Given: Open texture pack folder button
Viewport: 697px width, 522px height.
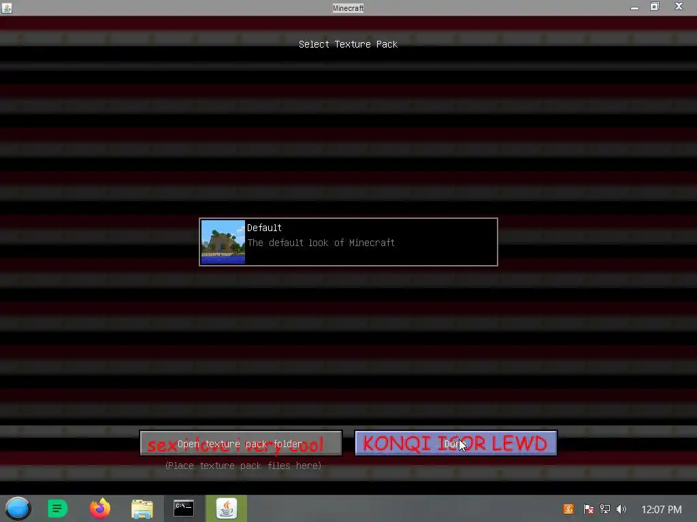Looking at the screenshot, I should click(241, 443).
